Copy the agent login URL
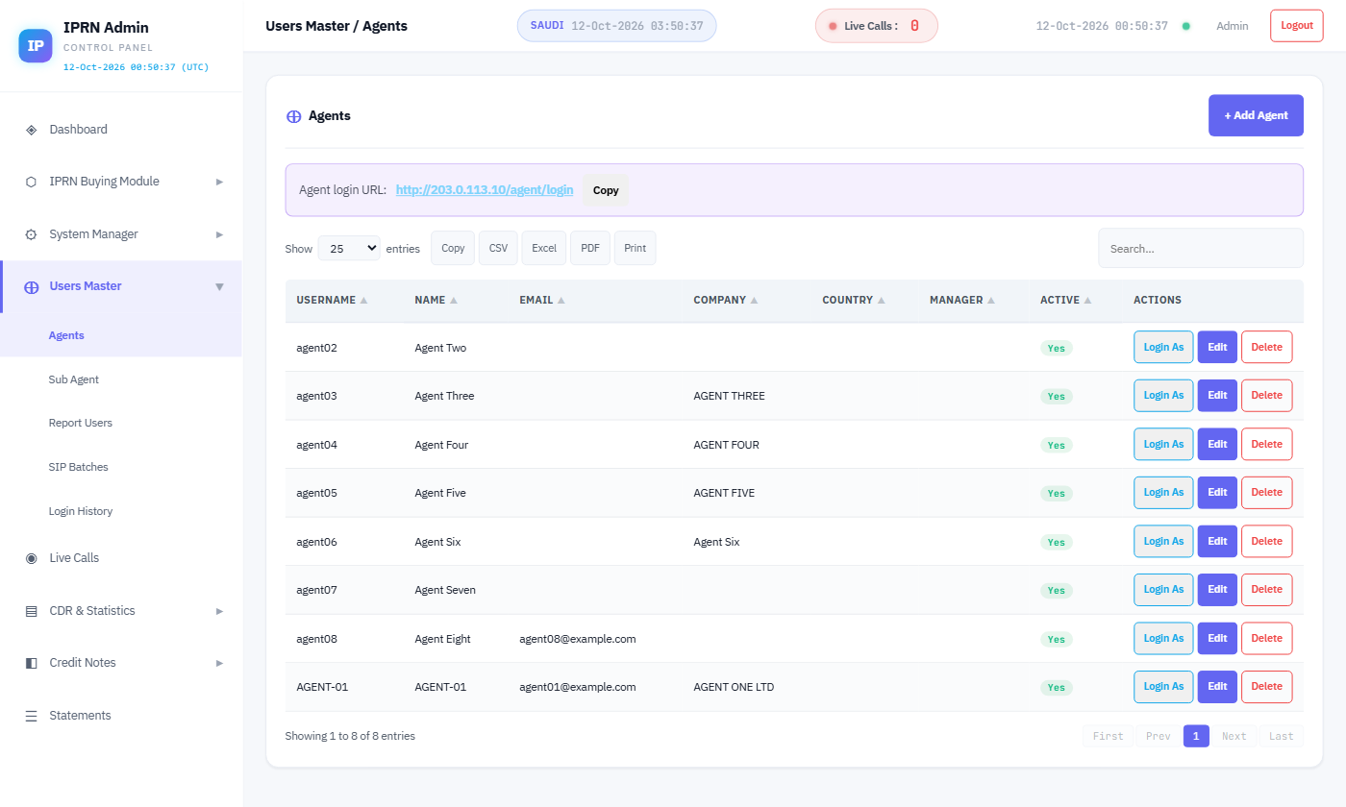This screenshot has width=1346, height=807. pyautogui.click(x=606, y=190)
